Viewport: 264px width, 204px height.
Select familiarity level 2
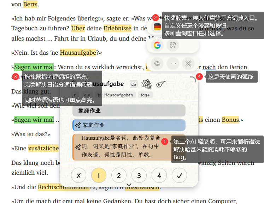point(119,175)
